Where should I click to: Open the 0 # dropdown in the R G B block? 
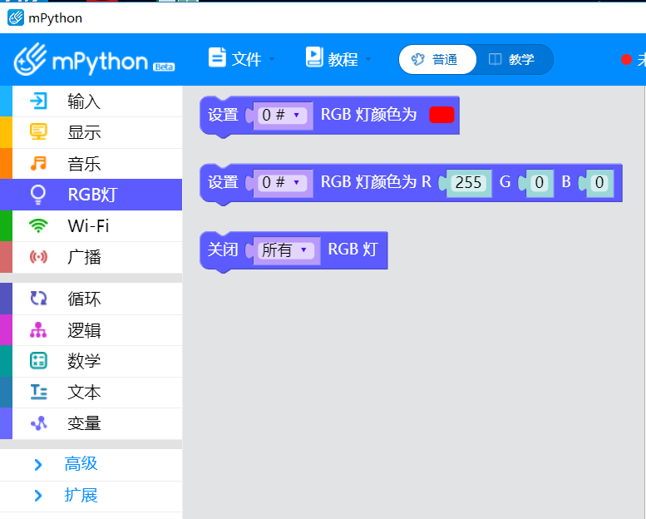tap(283, 183)
